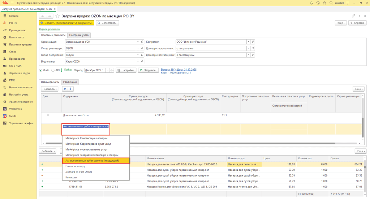Open Администрирование sidebar section
The height and width of the screenshot is (199, 370).
coord(21,102)
